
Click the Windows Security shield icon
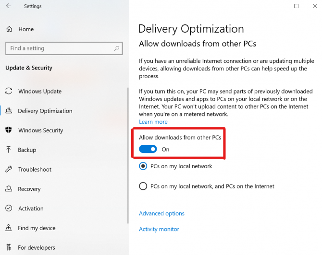click(x=9, y=130)
